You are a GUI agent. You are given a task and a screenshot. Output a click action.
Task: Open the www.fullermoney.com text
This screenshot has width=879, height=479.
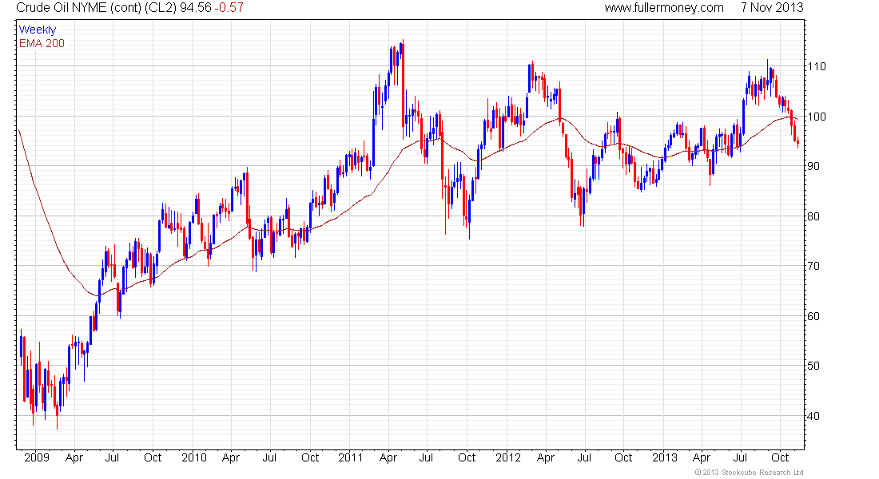664,8
